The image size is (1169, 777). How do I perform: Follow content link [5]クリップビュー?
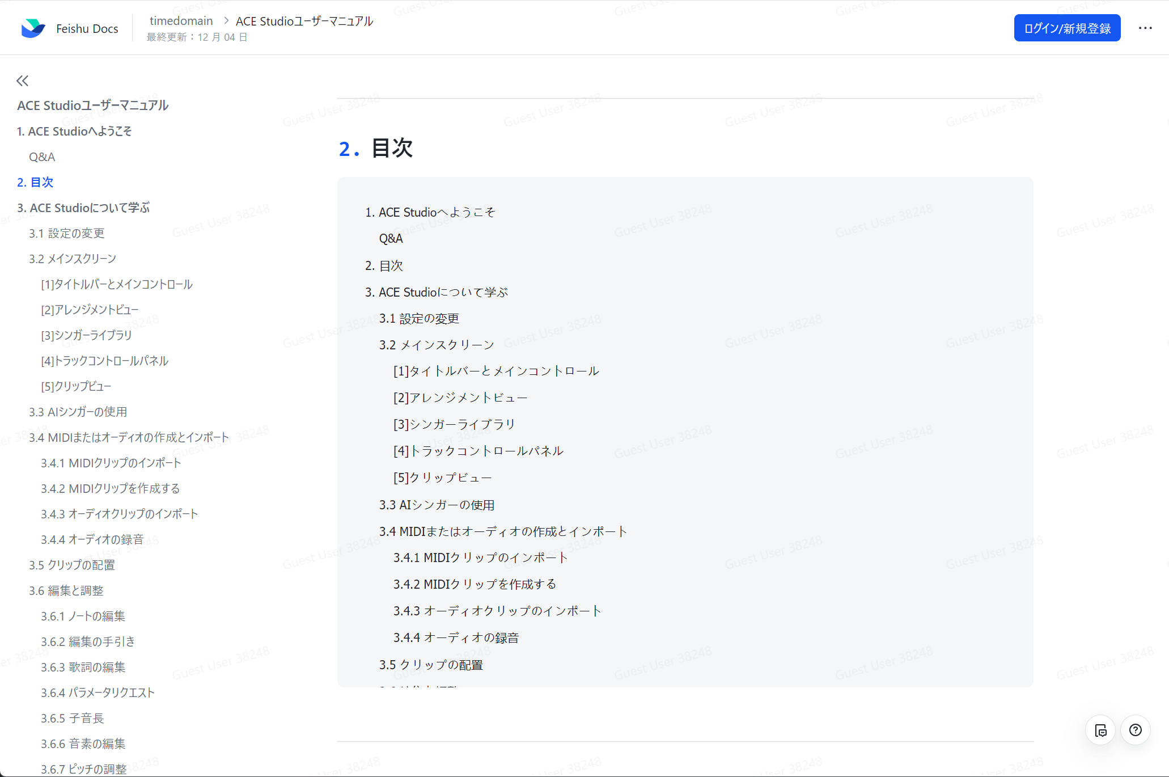(443, 478)
